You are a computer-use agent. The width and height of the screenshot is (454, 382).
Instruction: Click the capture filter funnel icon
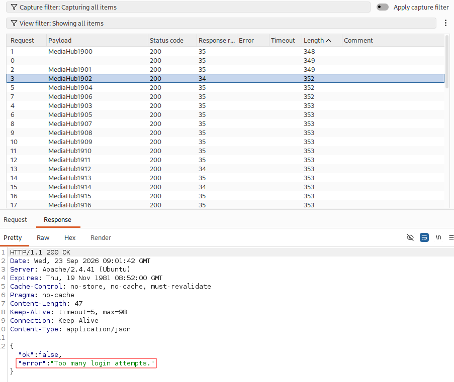[14, 7]
